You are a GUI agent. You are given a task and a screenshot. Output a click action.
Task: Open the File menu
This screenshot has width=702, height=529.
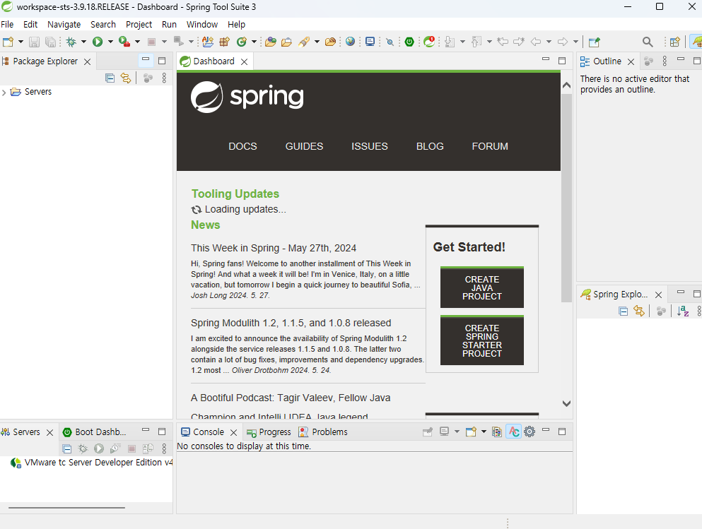[x=7, y=24]
